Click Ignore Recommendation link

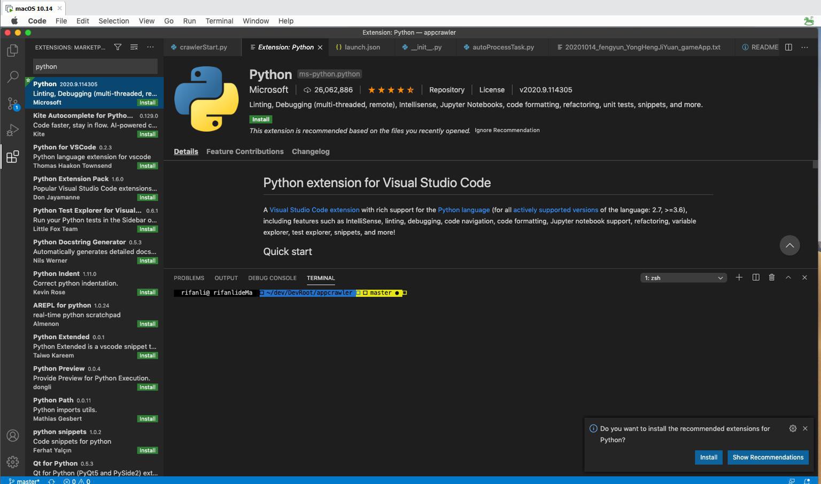point(507,130)
